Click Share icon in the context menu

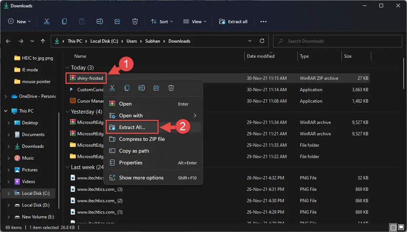[156, 88]
